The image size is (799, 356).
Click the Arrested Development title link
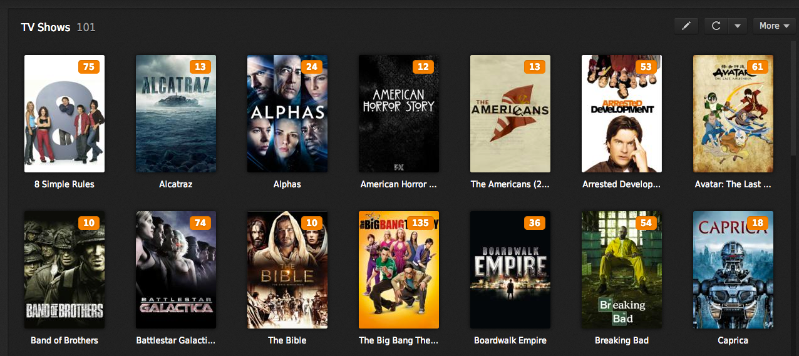(622, 184)
